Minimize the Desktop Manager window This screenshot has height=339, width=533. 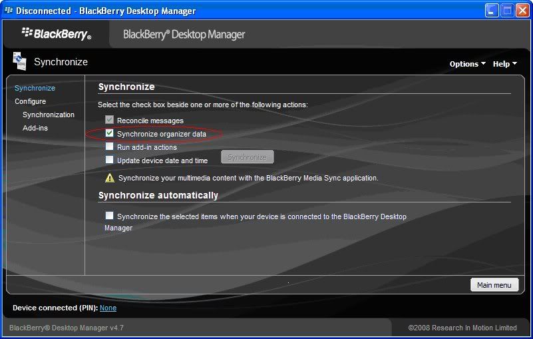point(491,11)
